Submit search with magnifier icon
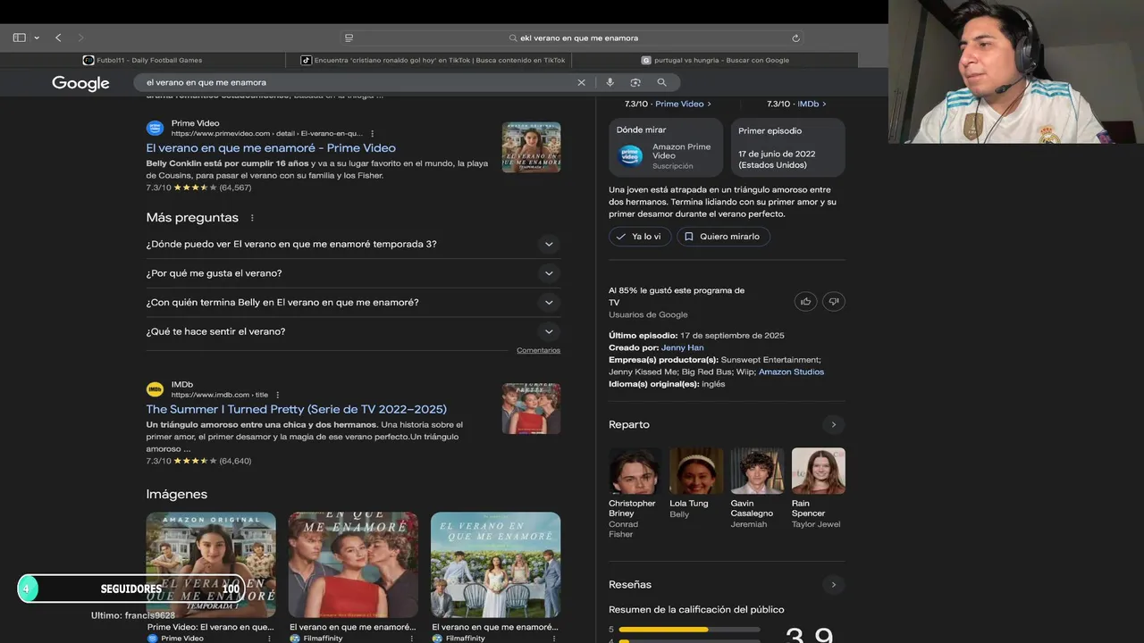Image resolution: width=1144 pixels, height=643 pixels. pos(661,82)
